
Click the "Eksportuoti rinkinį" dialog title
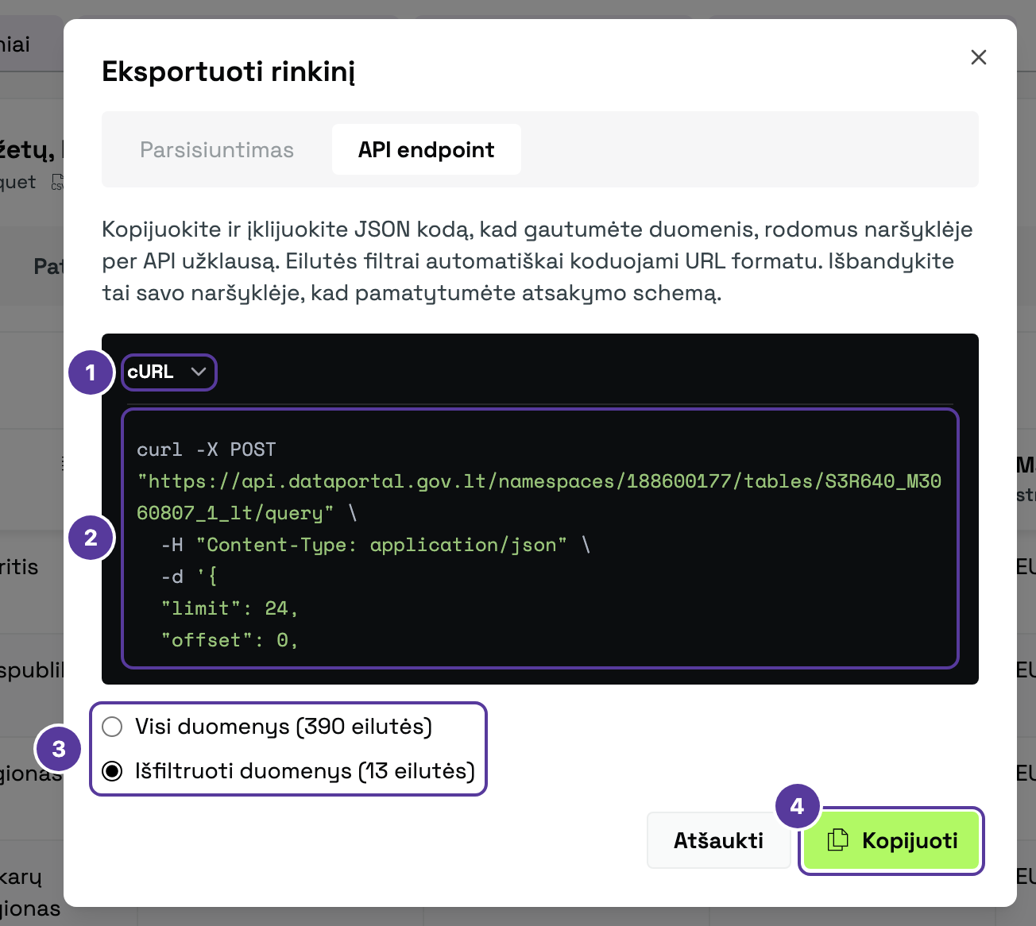coord(228,71)
